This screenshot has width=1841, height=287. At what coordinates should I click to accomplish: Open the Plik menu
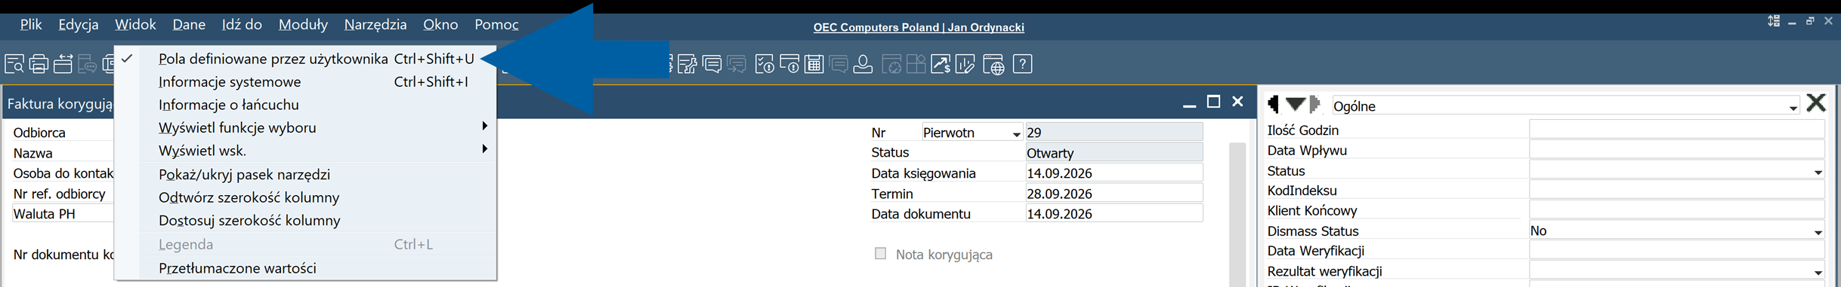coord(31,25)
